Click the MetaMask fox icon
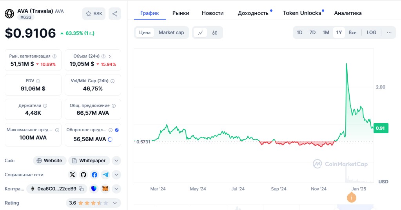This screenshot has width=401, height=210. coord(105,189)
